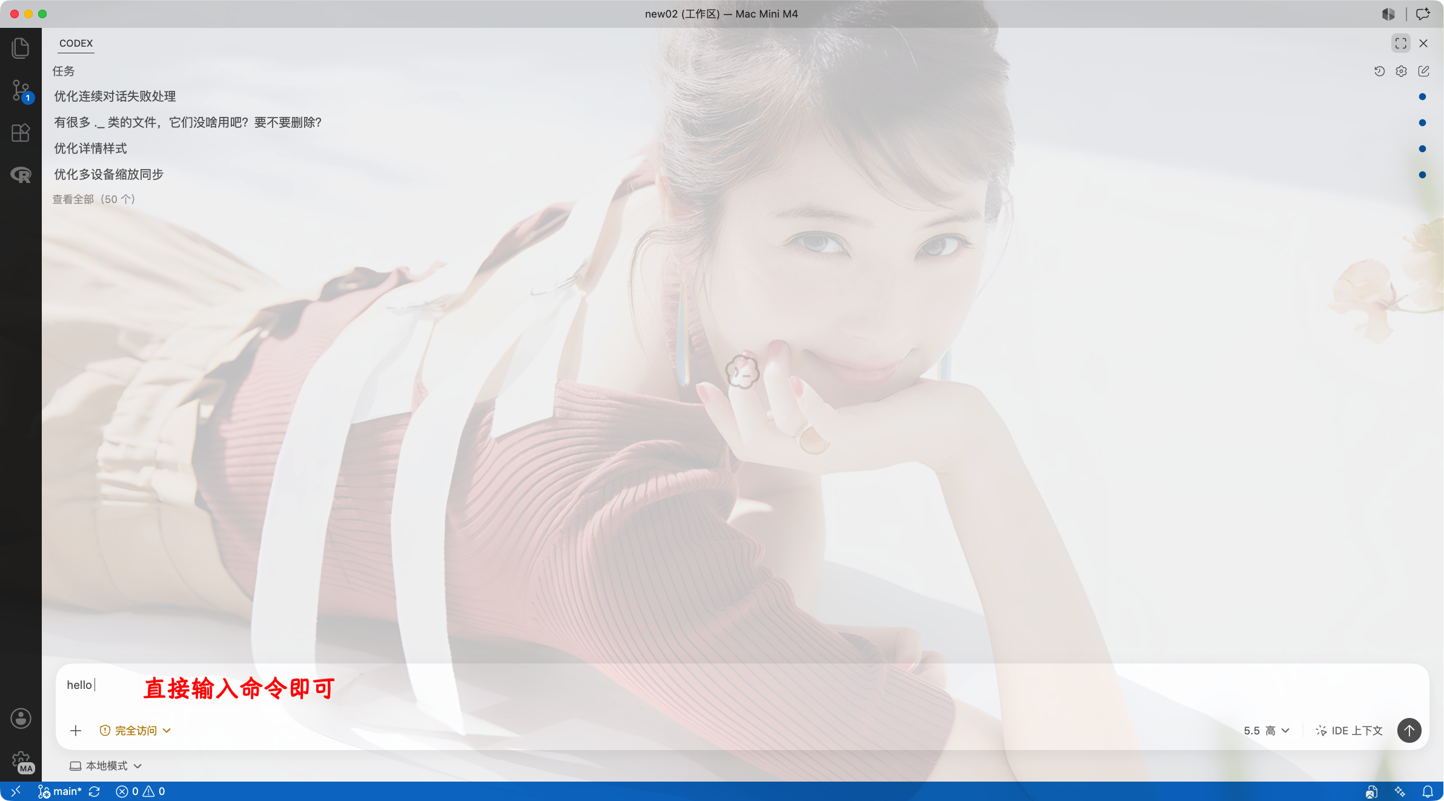Viewport: 1444px width, 801px height.
Task: Send the message with up-arrow button
Action: point(1409,730)
